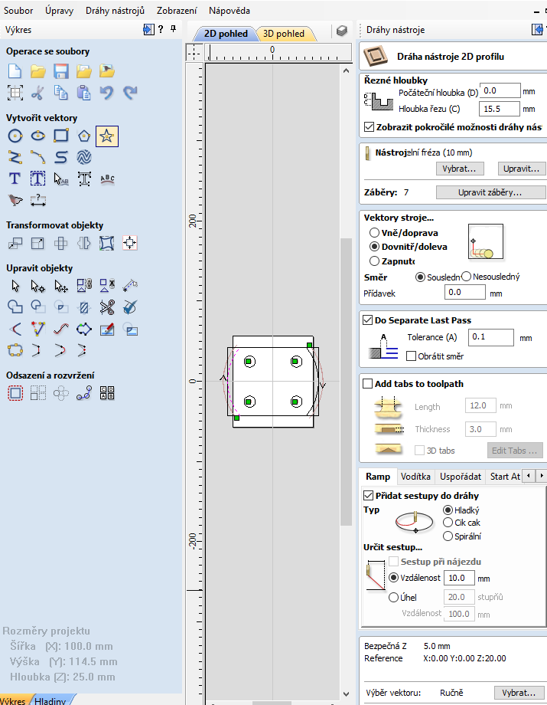The width and height of the screenshot is (547, 705).
Task: Click the Upravit záběry button
Action: tap(490, 192)
